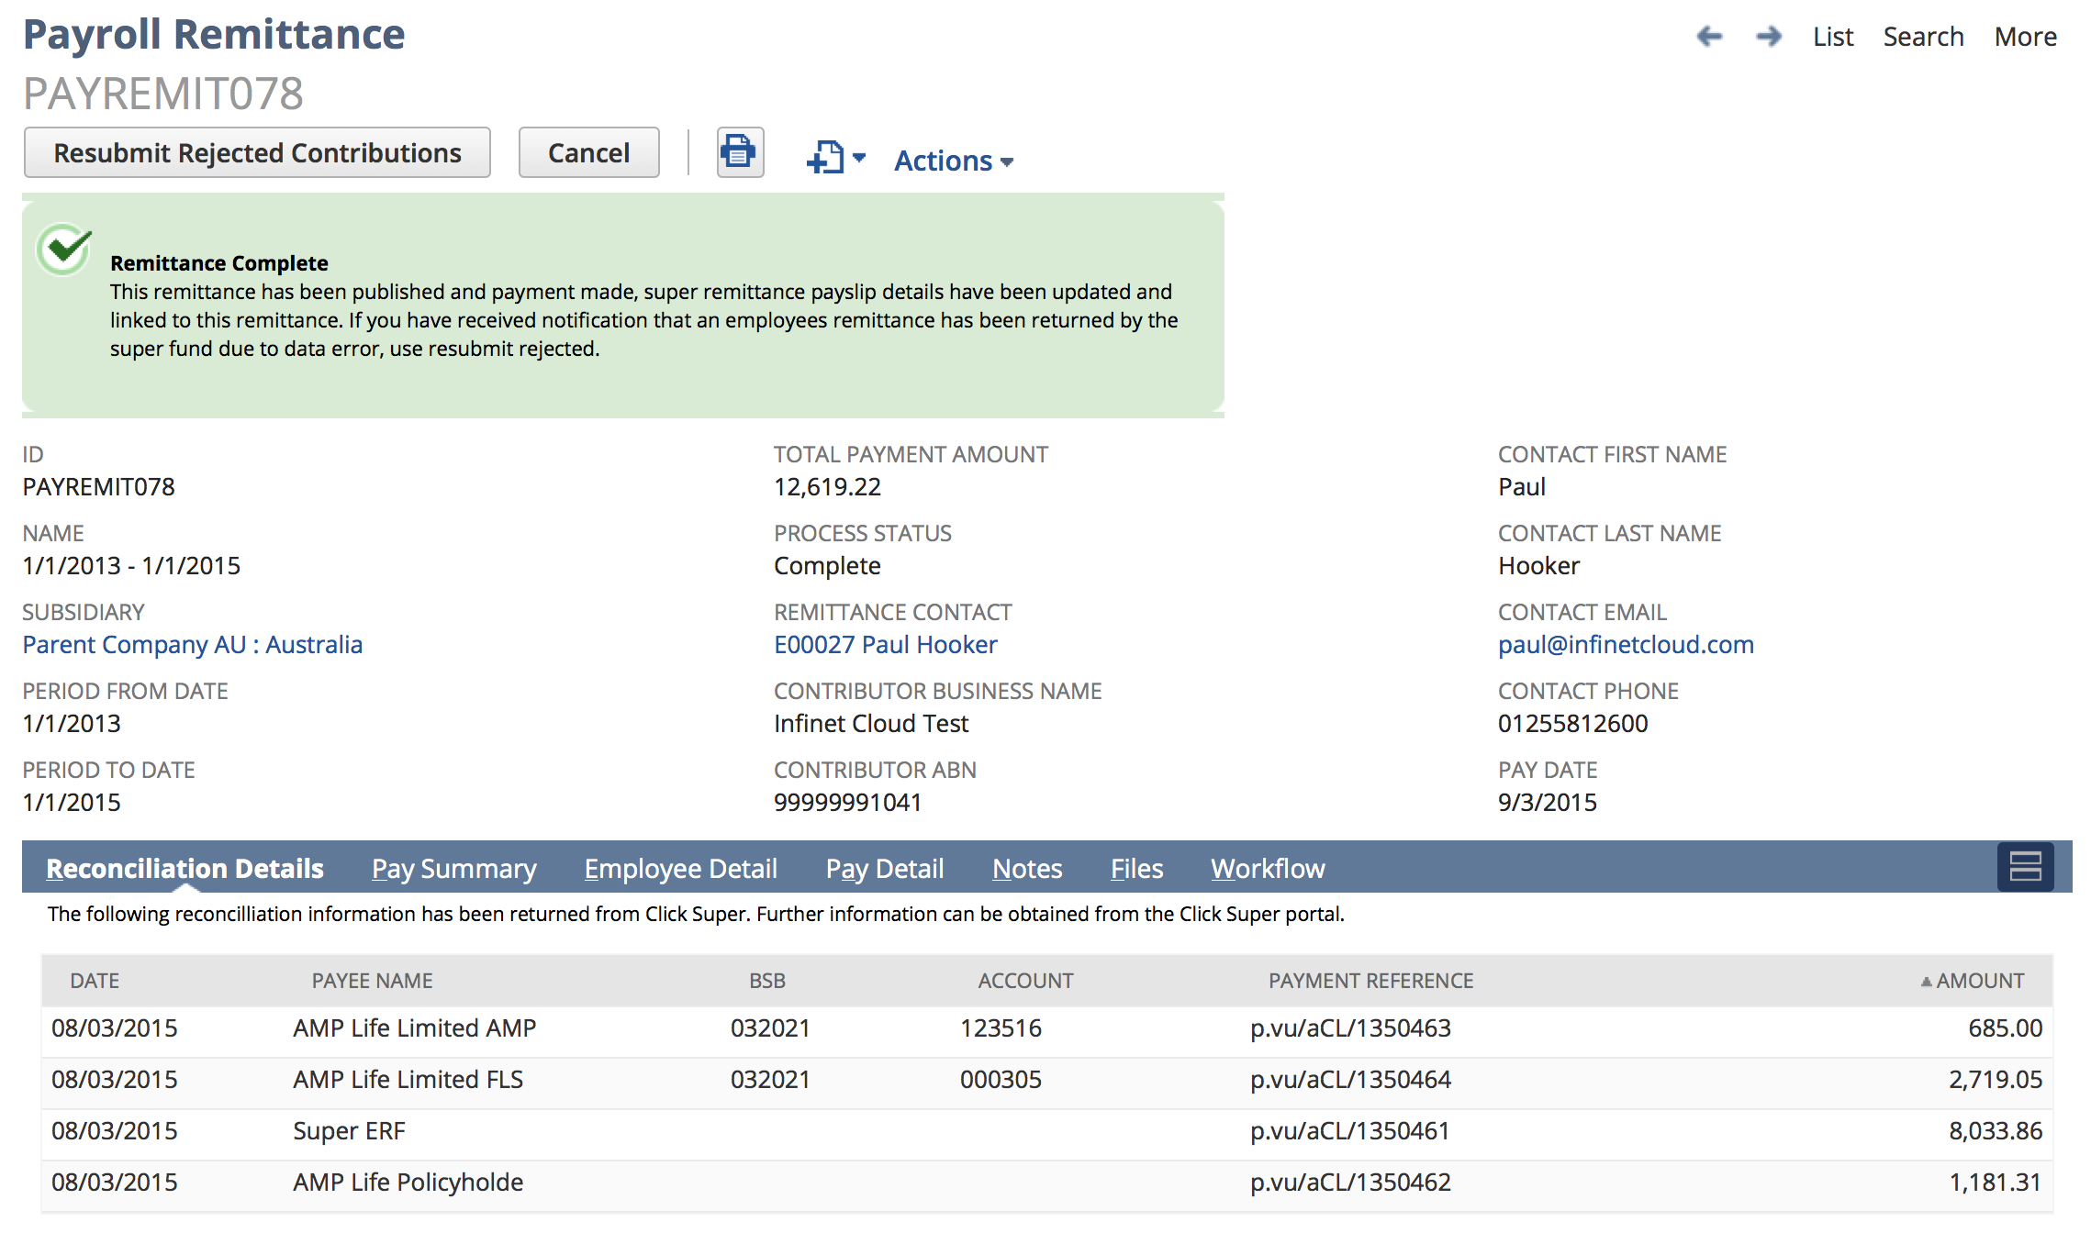Click payment reference p.vu/aCL/1350464

pos(1350,1079)
